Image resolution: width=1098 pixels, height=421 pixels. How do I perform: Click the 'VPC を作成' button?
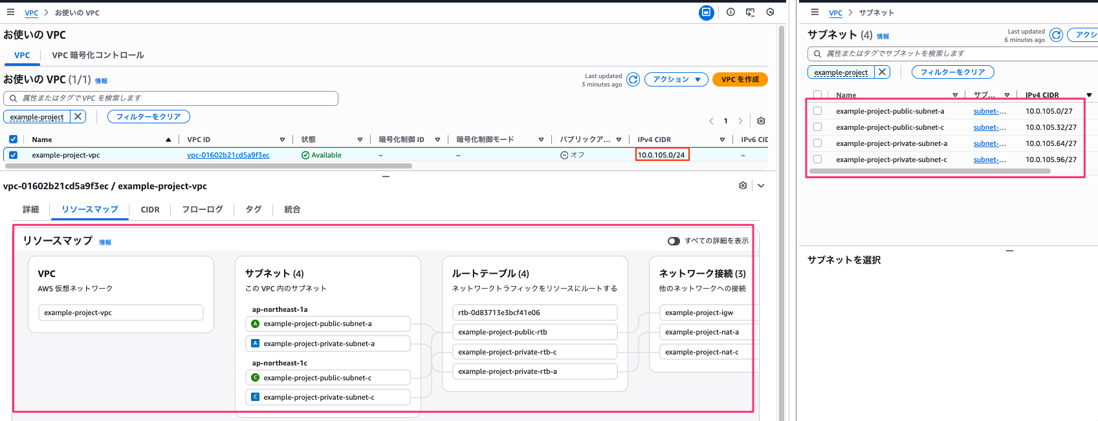pyautogui.click(x=740, y=79)
